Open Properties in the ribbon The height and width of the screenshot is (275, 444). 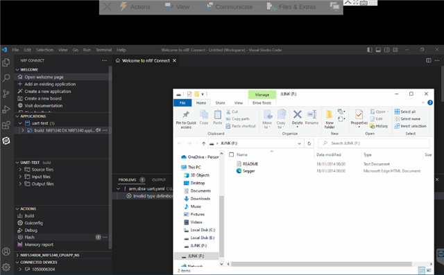(359, 119)
